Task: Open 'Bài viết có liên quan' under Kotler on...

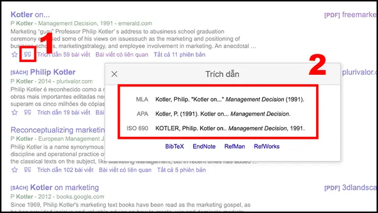Action: 122,55
